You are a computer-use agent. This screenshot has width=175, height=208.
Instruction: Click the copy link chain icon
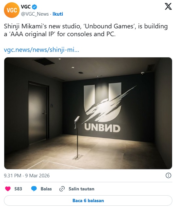tap(62, 189)
